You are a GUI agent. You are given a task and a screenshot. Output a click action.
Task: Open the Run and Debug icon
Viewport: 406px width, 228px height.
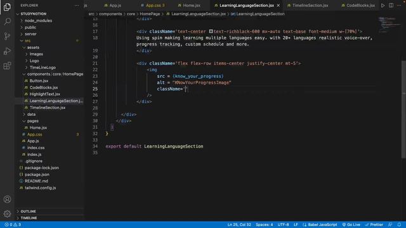pyautogui.click(x=7, y=51)
